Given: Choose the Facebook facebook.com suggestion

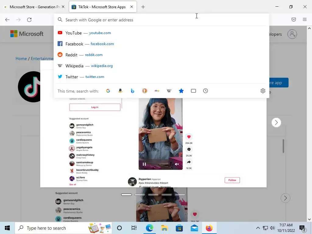Looking at the screenshot, I should [161, 44].
